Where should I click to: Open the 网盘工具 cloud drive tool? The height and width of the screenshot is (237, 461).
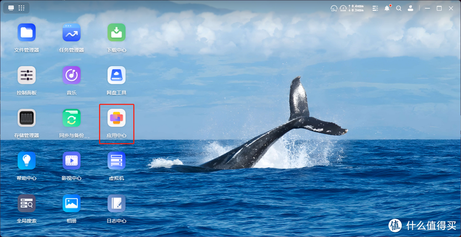click(x=116, y=75)
